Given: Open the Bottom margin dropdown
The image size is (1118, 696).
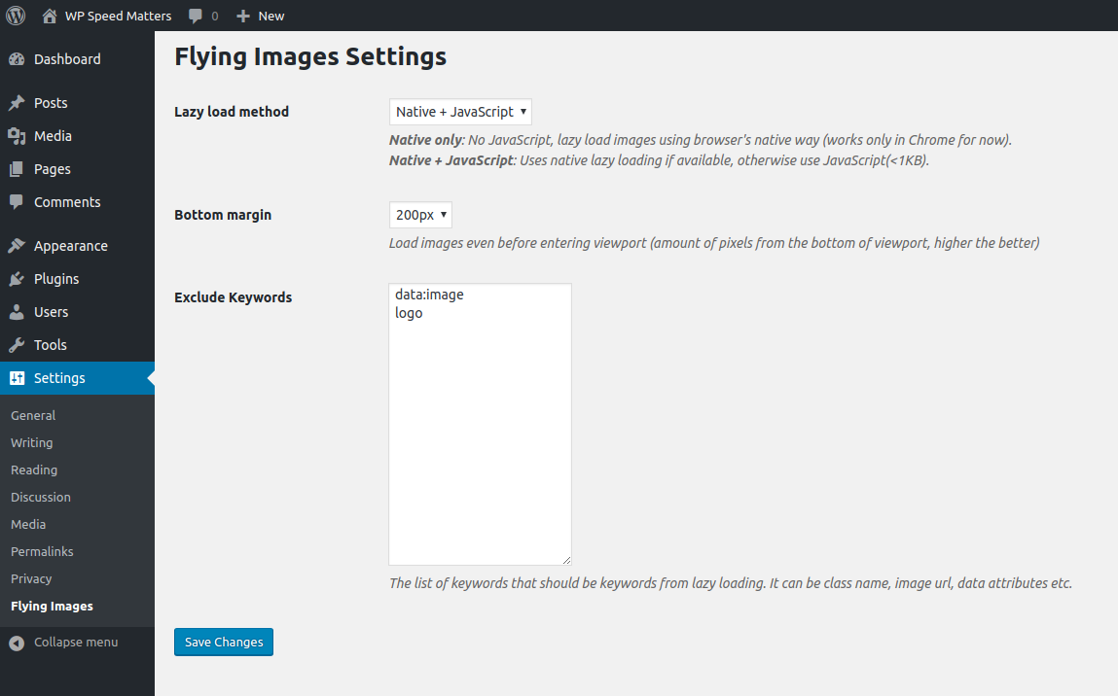Looking at the screenshot, I should [420, 215].
